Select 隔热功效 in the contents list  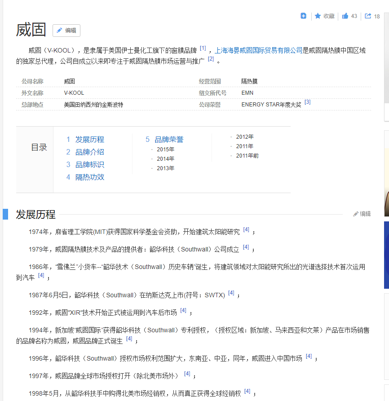[89, 177]
